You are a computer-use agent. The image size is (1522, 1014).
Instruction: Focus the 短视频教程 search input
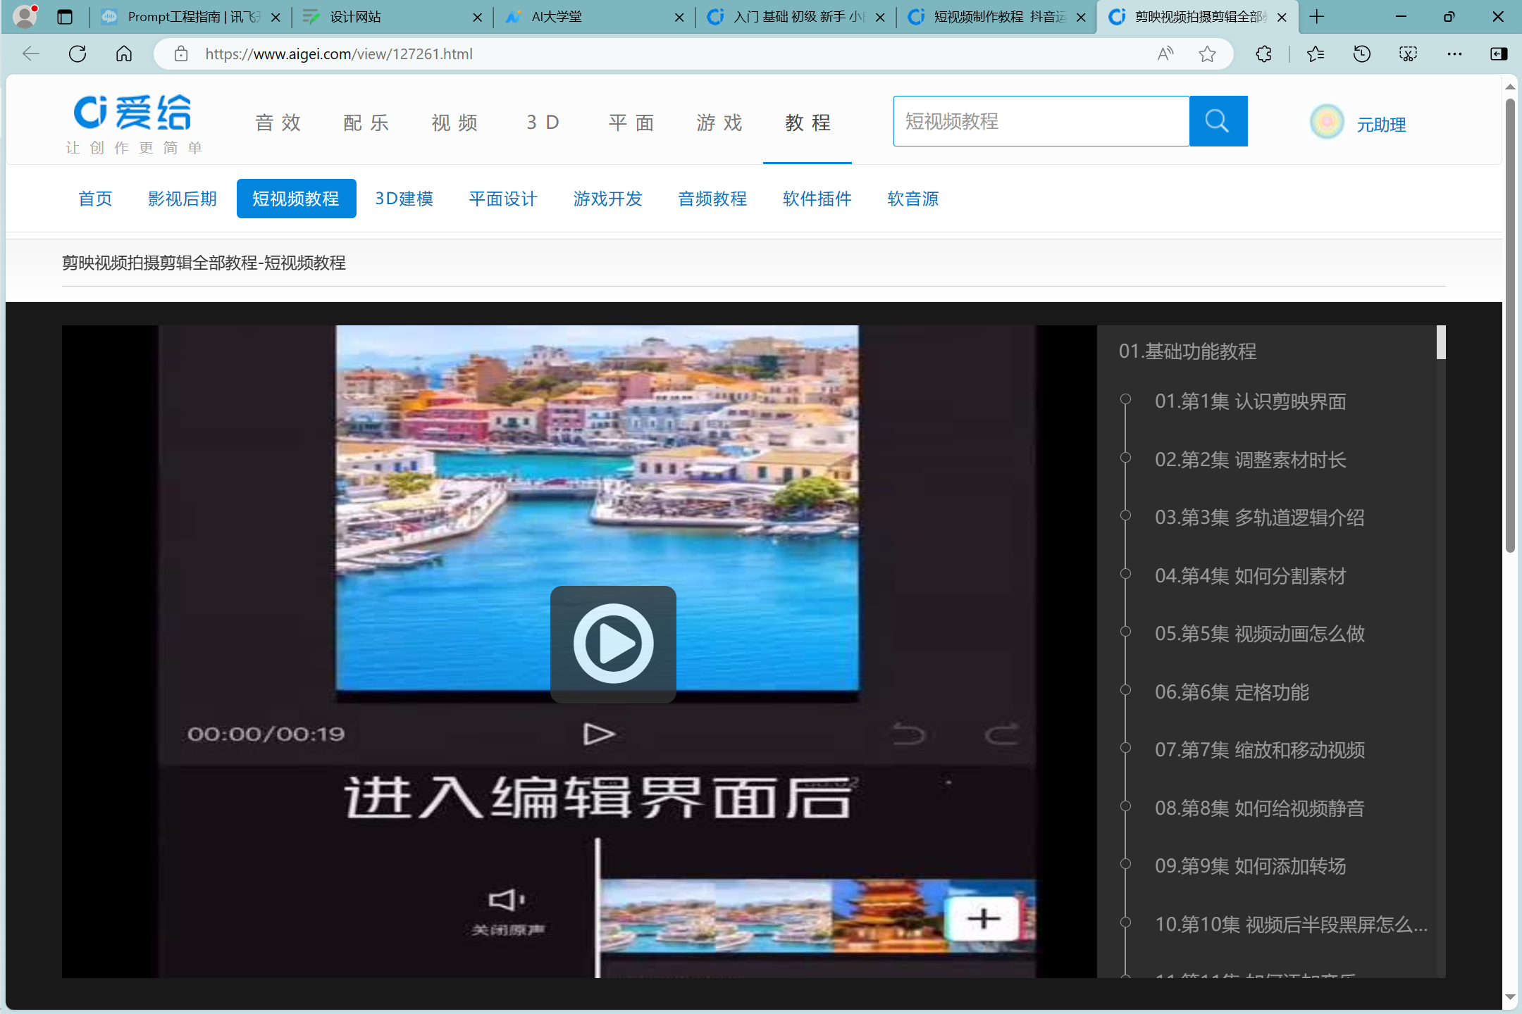pyautogui.click(x=1041, y=121)
